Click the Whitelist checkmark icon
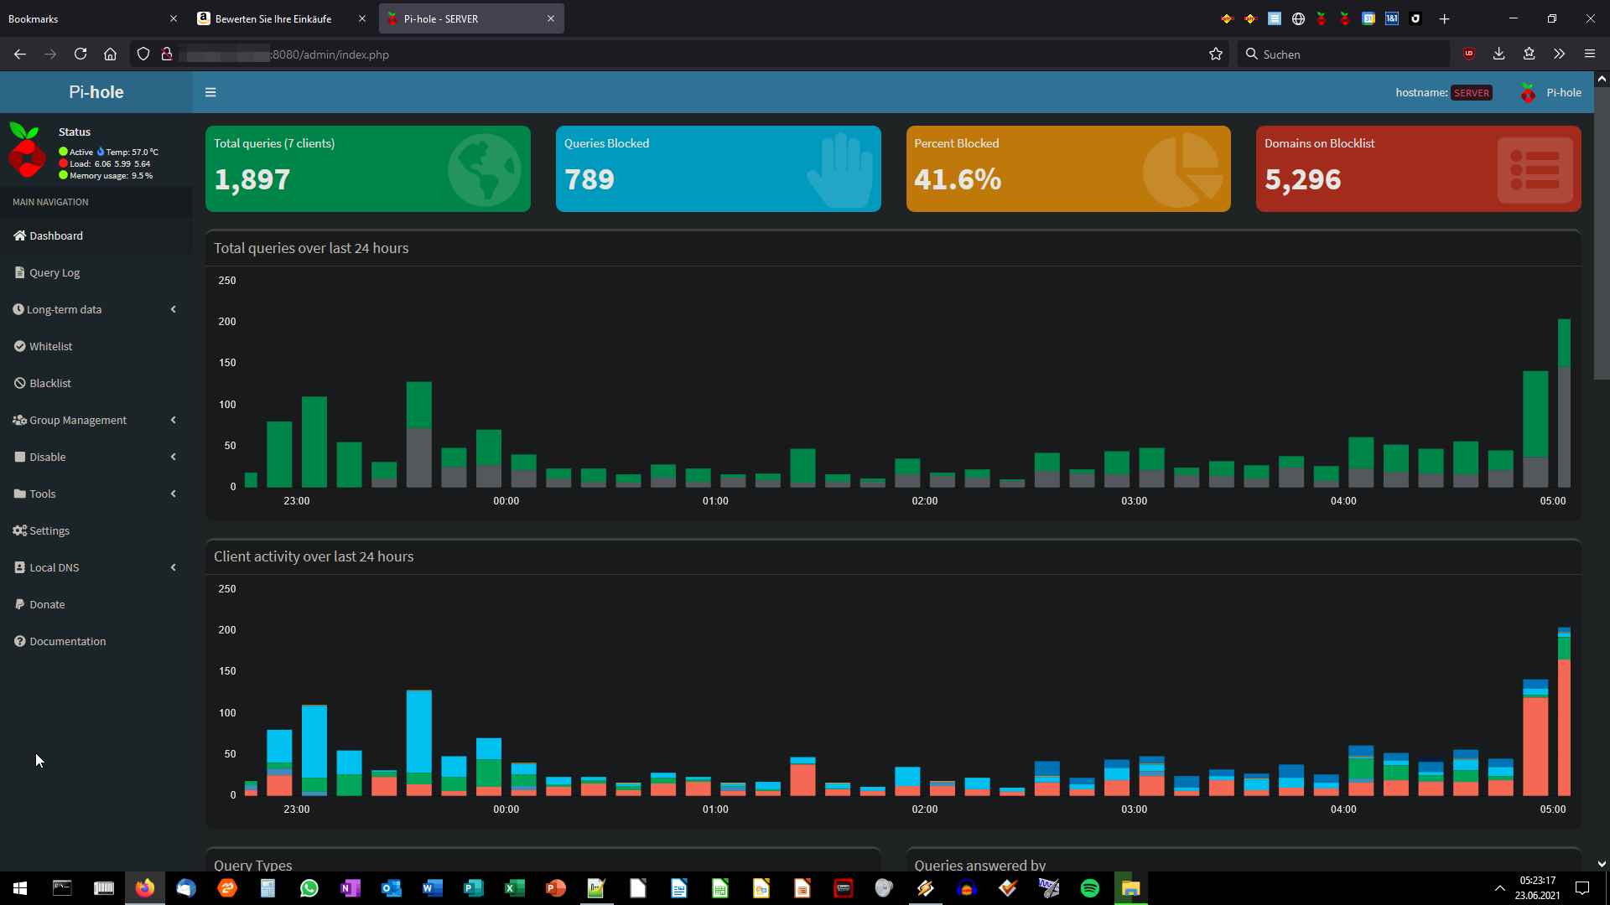This screenshot has height=905, width=1610. tap(19, 346)
